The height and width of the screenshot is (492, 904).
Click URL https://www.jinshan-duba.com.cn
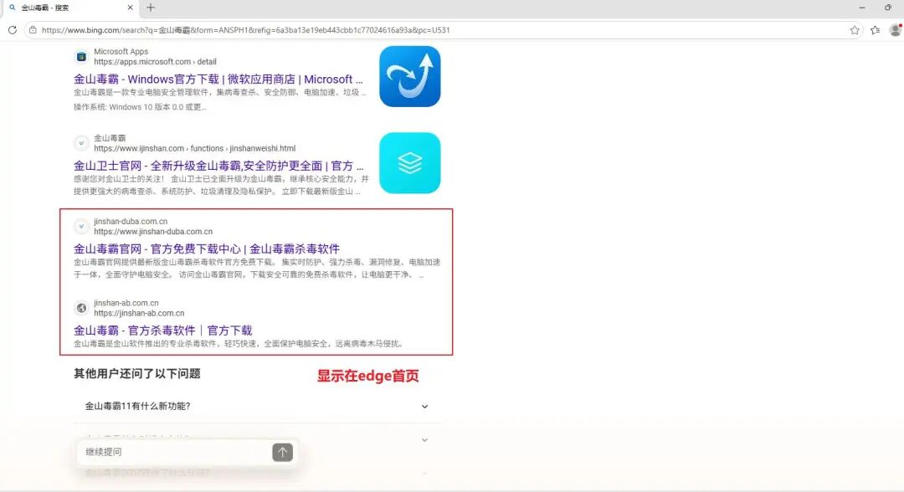pyautogui.click(x=153, y=232)
